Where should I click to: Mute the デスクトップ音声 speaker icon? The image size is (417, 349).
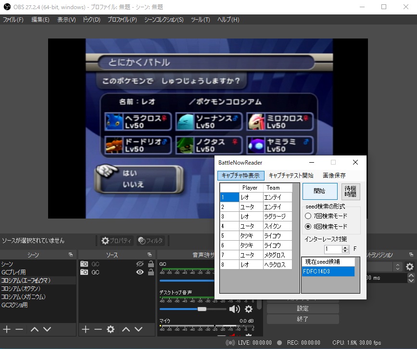[234, 309]
